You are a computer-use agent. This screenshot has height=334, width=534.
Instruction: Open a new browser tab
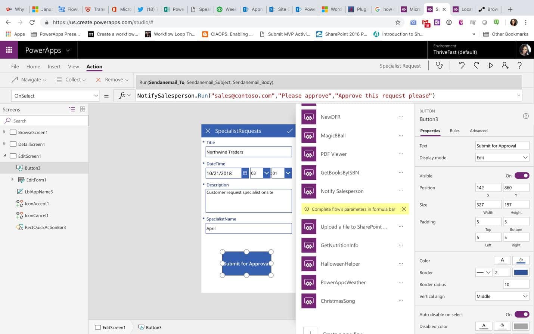pyautogui.click(x=510, y=9)
